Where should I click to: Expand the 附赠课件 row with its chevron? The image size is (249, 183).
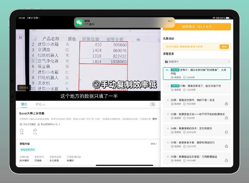tap(228, 62)
